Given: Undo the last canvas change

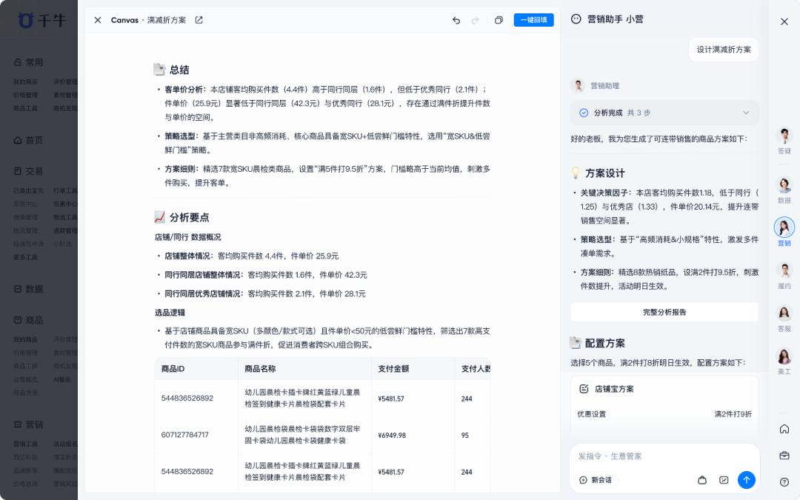Looking at the screenshot, I should 457,20.
